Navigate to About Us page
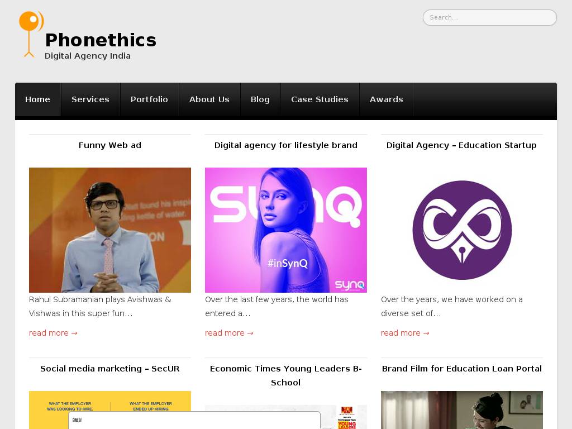Screen dimensions: 572x429 click(209, 99)
